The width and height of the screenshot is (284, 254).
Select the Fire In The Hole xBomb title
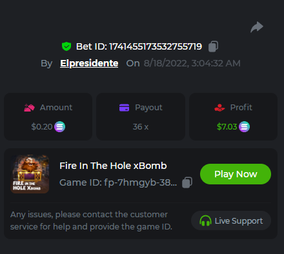pos(113,166)
